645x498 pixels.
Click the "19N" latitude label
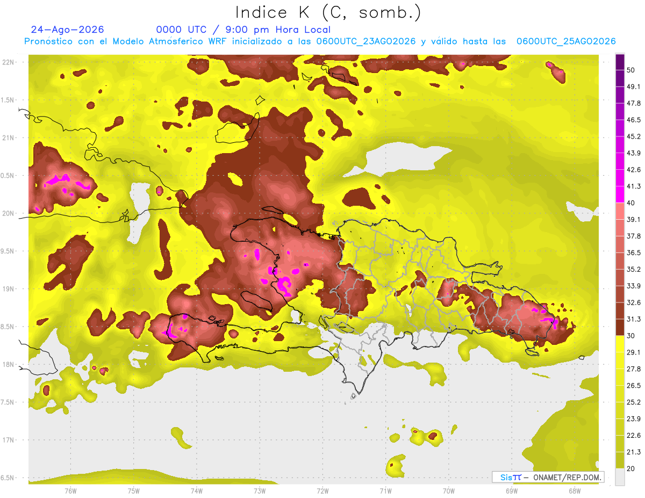[x=9, y=289]
